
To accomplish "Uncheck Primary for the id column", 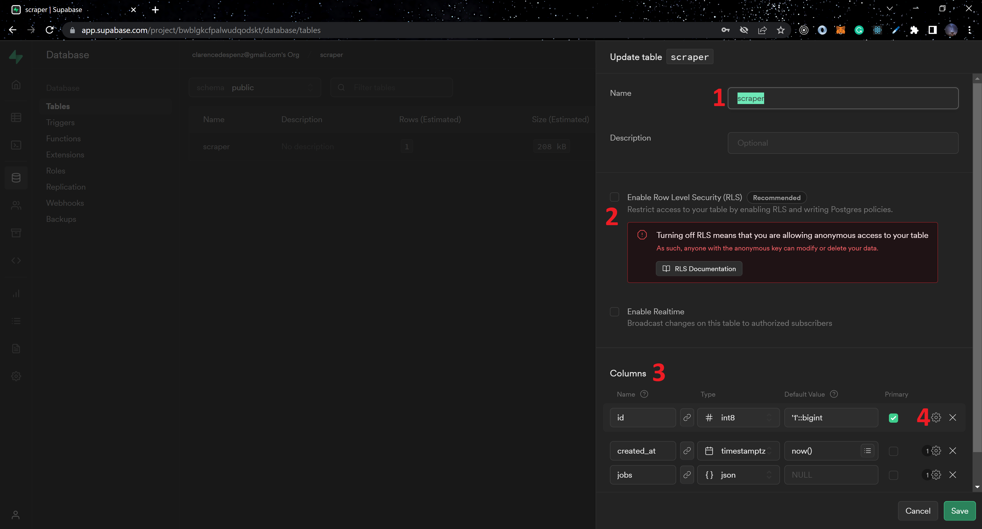I will [894, 417].
